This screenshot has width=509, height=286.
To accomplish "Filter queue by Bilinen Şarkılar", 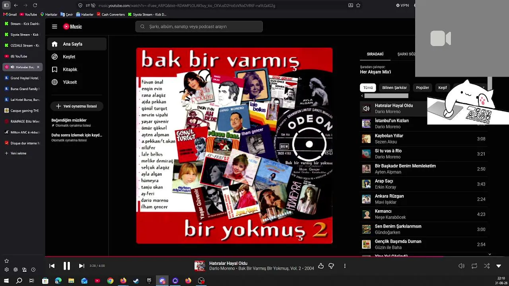I will point(394,87).
